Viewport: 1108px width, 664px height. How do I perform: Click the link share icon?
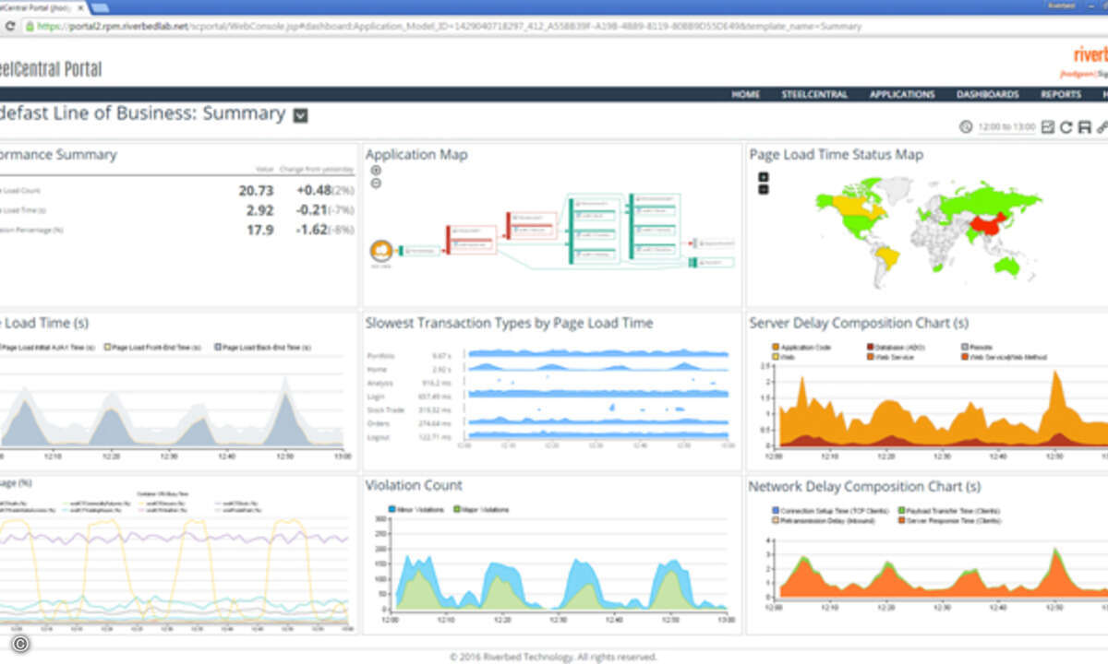1102,127
